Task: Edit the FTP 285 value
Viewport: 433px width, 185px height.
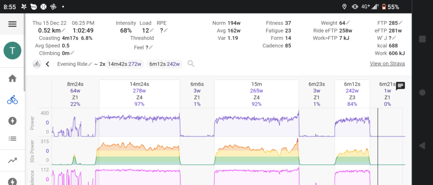Action: [400, 23]
